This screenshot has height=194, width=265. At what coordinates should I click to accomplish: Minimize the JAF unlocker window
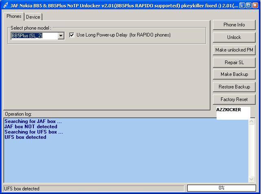[242, 5]
